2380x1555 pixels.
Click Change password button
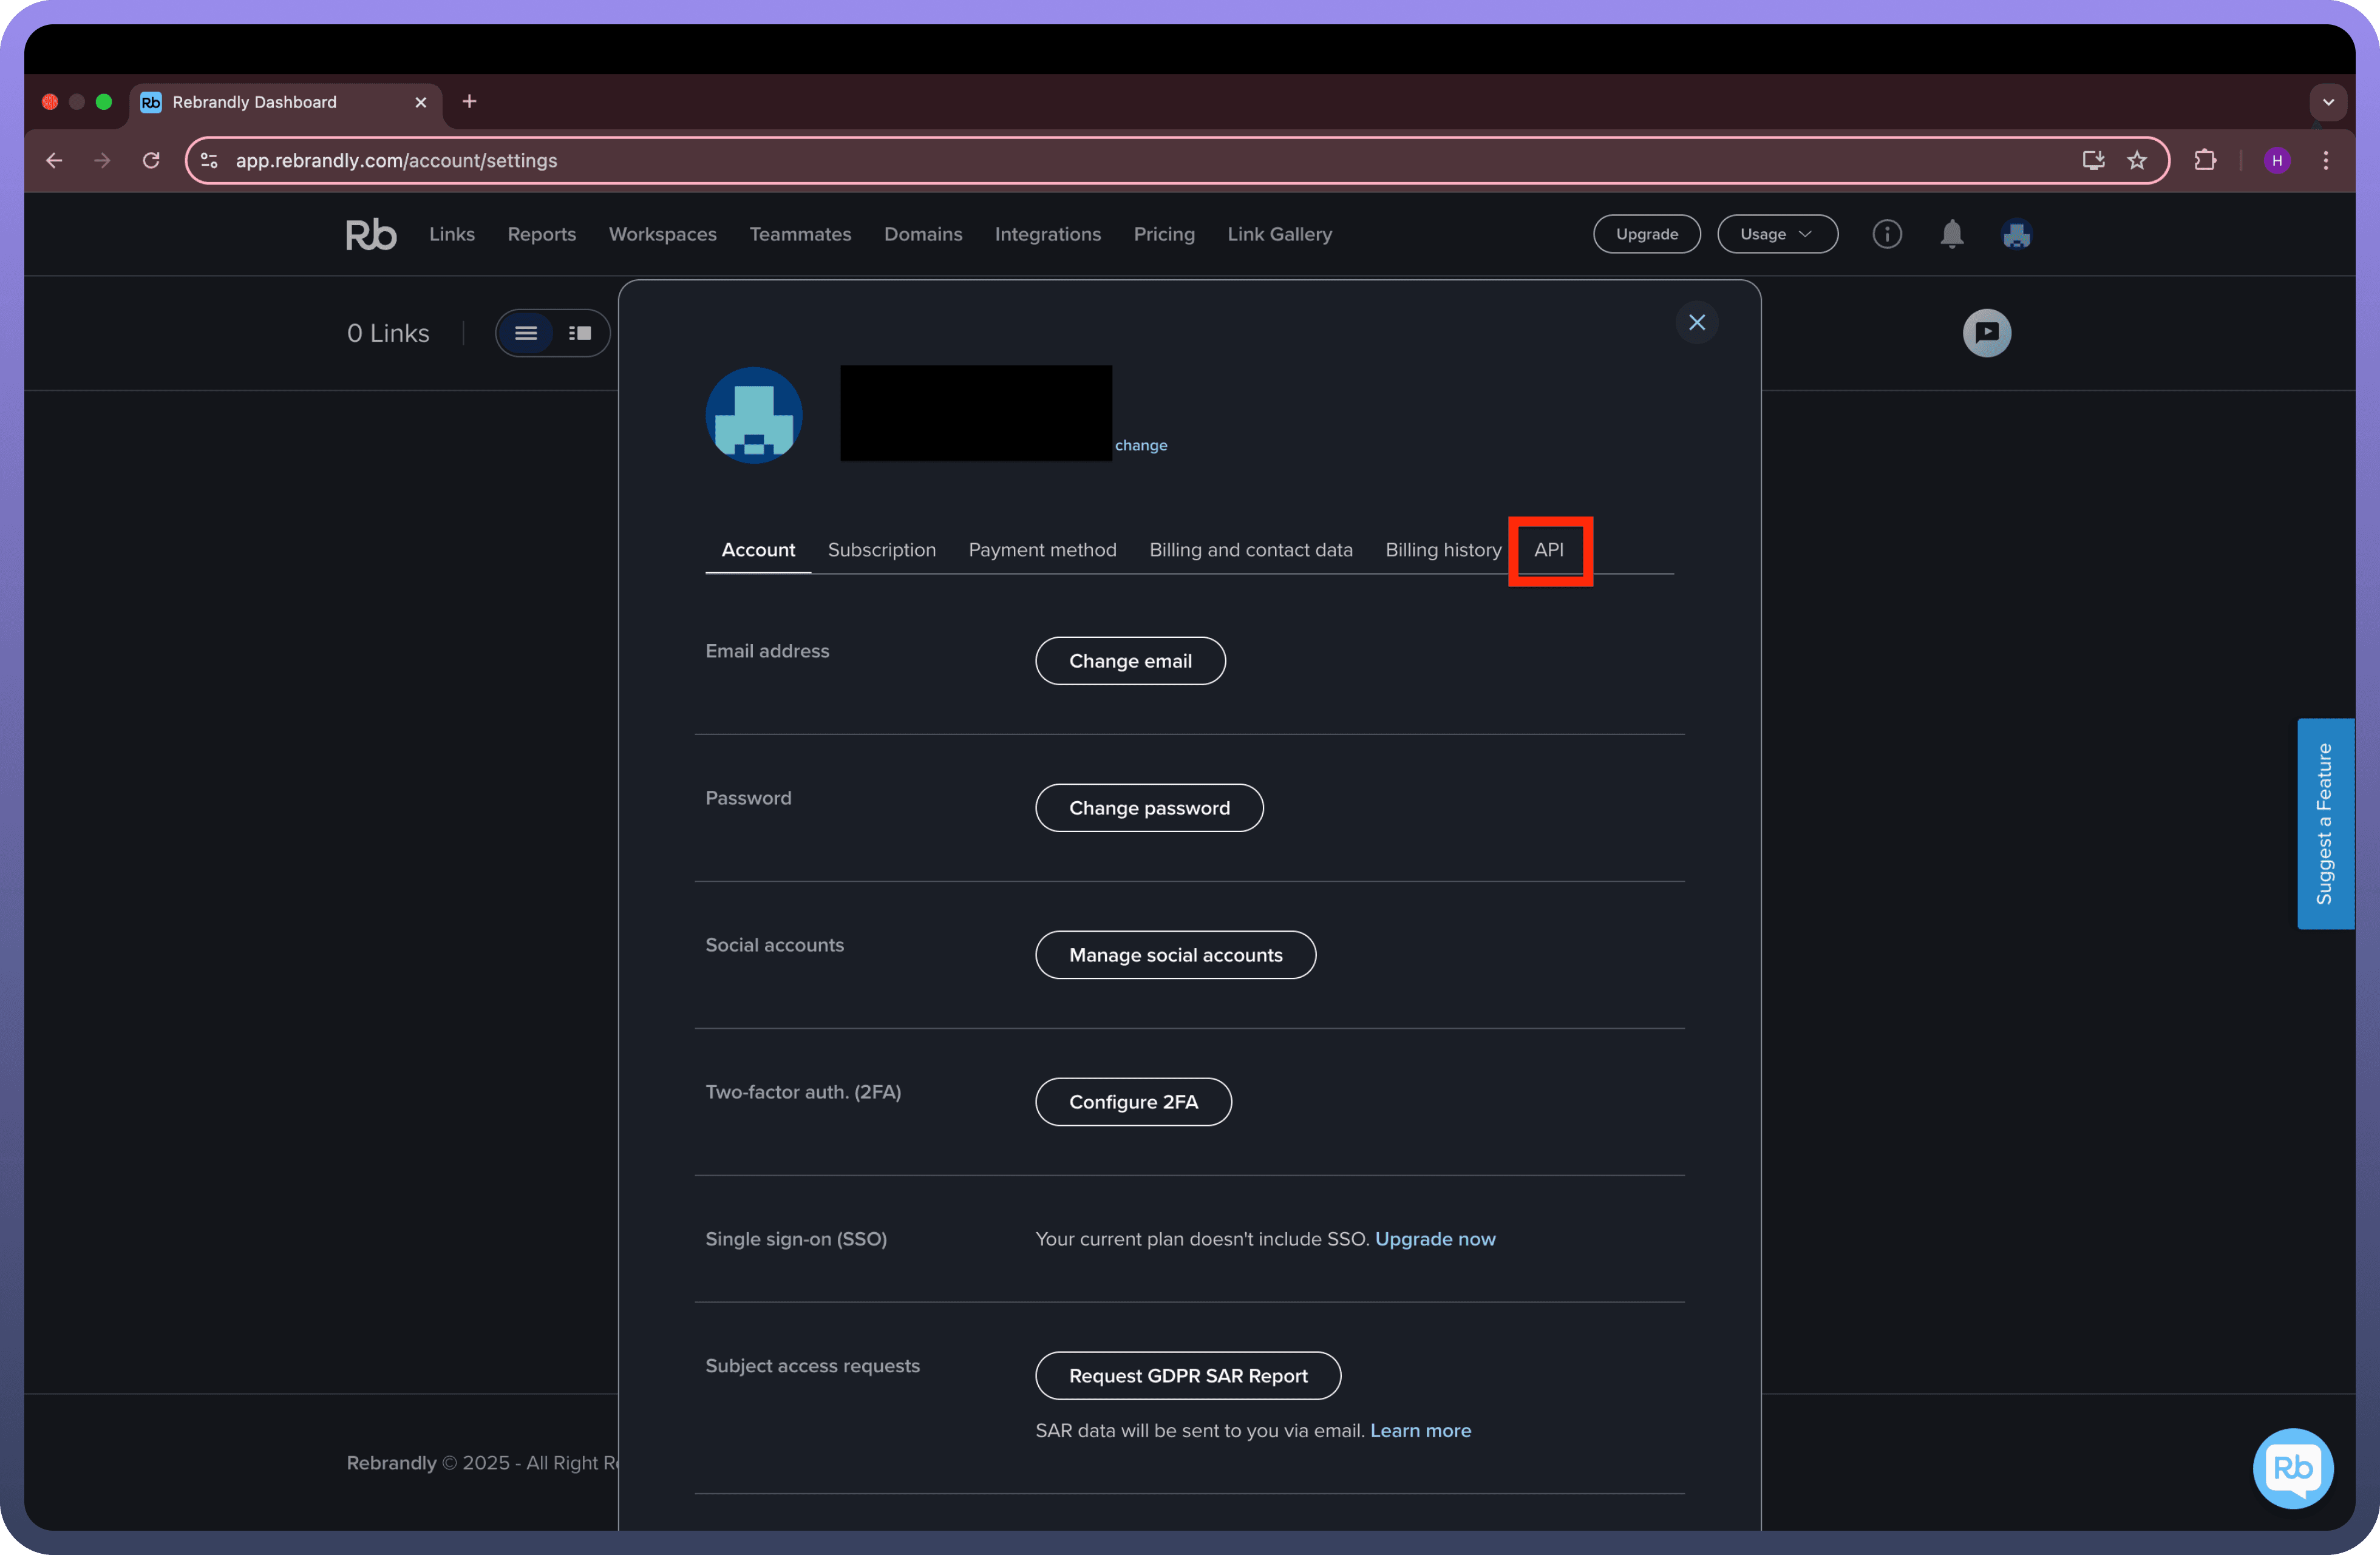point(1148,807)
